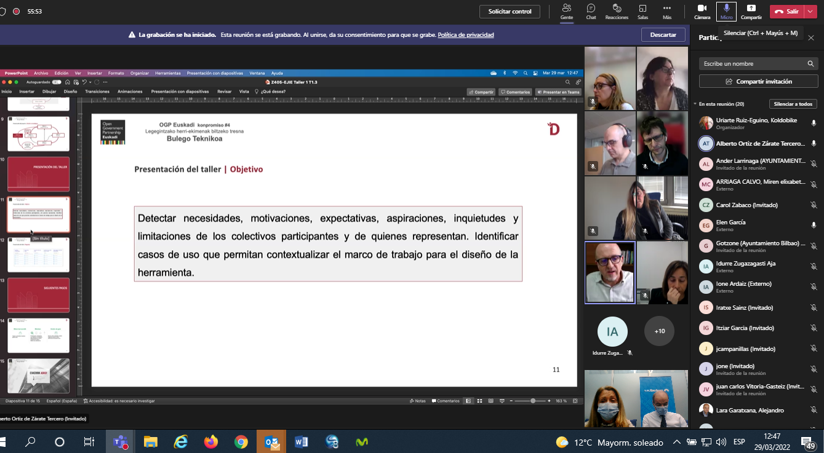
Task: Open Firefox from the taskbar
Action: [211, 441]
